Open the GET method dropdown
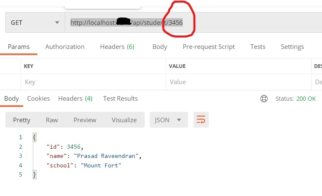This screenshot has width=322, height=196. [35, 22]
